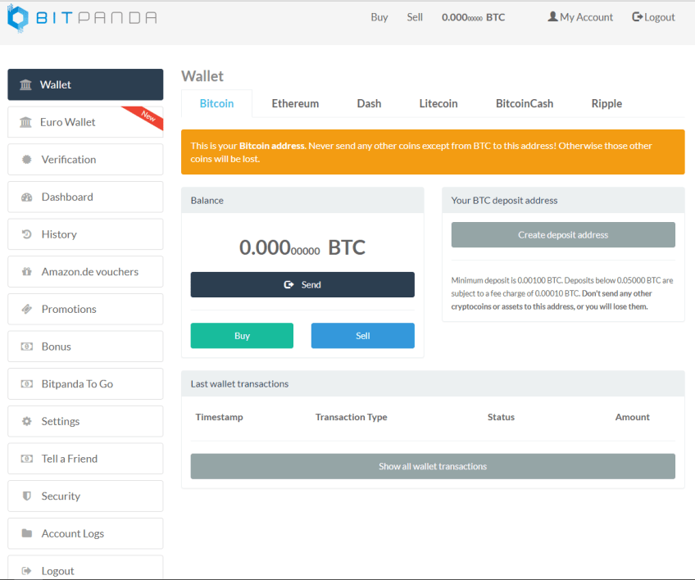Select the Litecoin tab
695x580 pixels.
point(438,103)
